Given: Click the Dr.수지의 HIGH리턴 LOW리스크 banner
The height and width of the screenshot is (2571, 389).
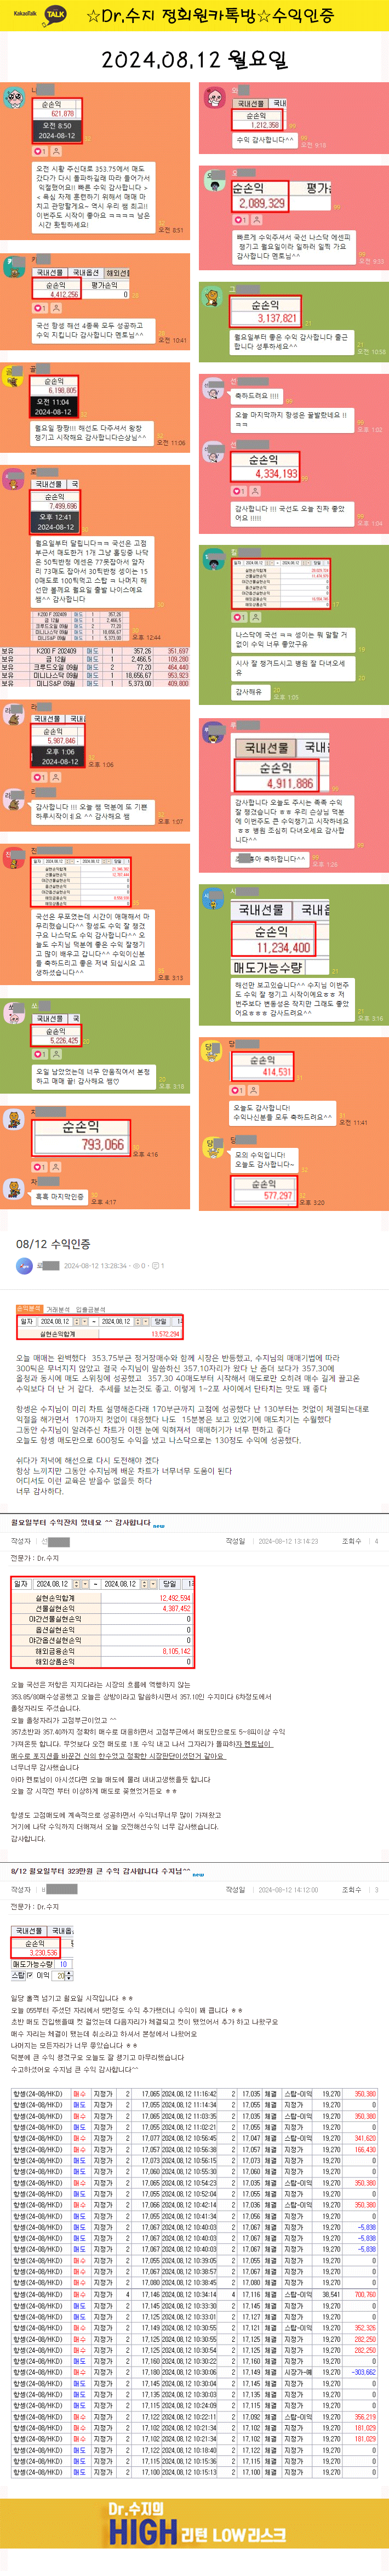Looking at the screenshot, I should click(195, 2534).
